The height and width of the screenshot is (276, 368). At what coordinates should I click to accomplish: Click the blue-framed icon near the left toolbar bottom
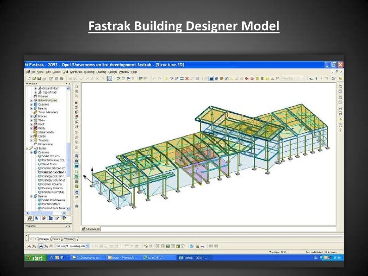(x=76, y=193)
